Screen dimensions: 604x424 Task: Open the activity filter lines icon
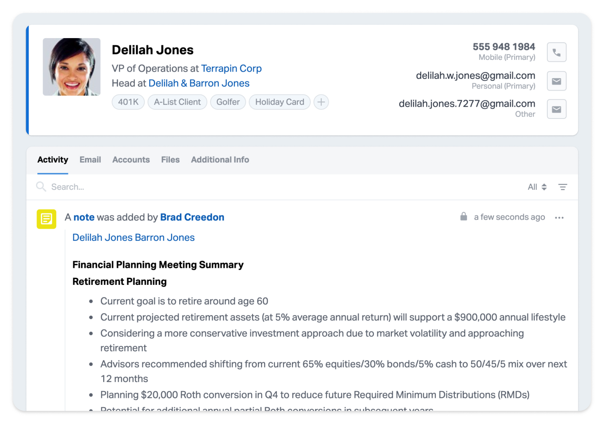(562, 187)
